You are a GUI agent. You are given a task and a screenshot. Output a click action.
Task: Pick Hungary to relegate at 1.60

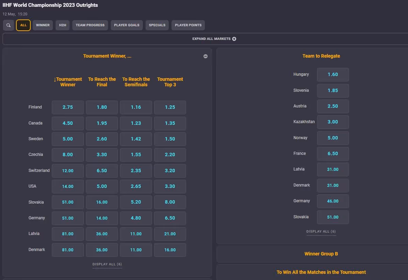pyautogui.click(x=333, y=75)
